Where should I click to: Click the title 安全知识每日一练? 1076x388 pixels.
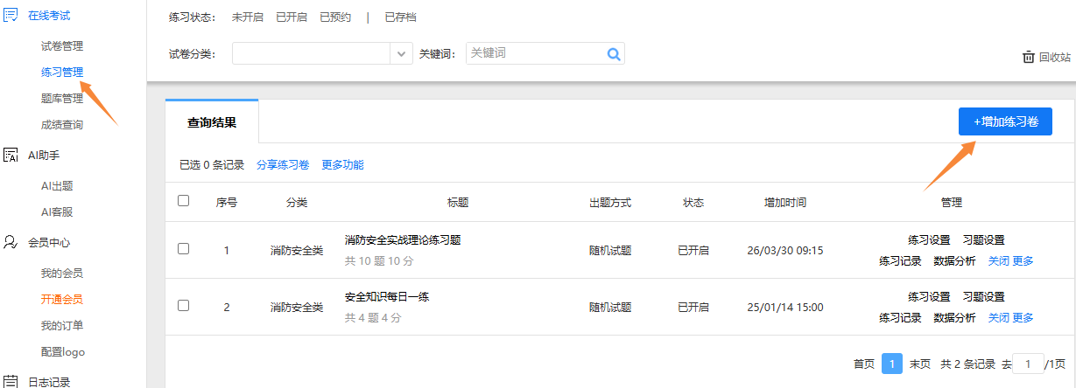pos(387,296)
